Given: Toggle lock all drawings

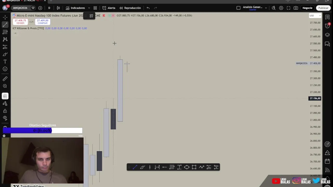Looking at the screenshot, I should pyautogui.click(x=5, y=111).
